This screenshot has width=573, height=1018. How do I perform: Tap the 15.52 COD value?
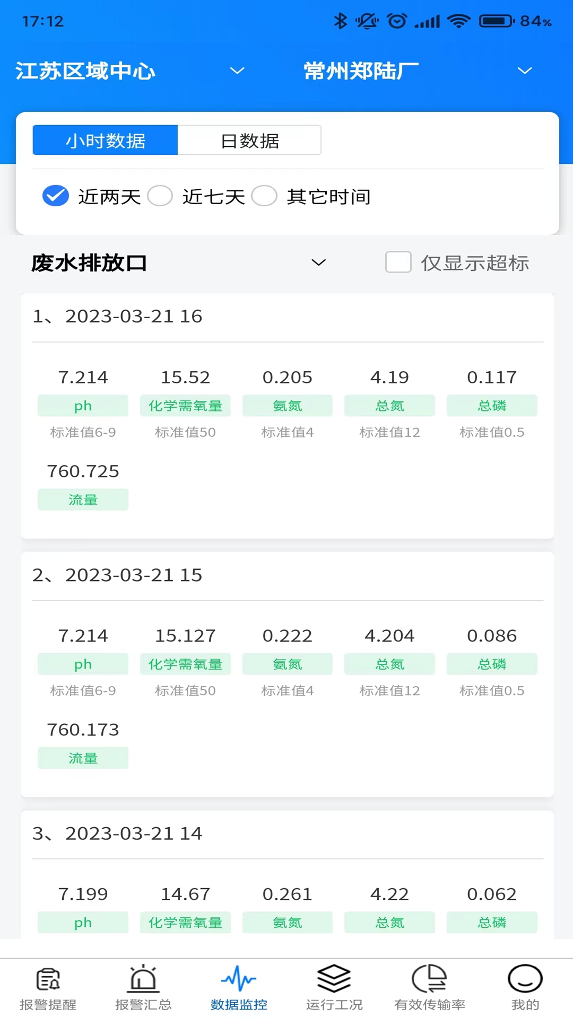(185, 378)
